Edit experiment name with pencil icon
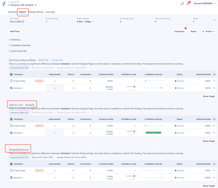Viewport: 218px width, 188px height. (x=36, y=5)
